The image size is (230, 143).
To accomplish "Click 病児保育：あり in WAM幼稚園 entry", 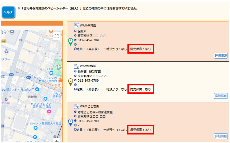I will [140, 89].
